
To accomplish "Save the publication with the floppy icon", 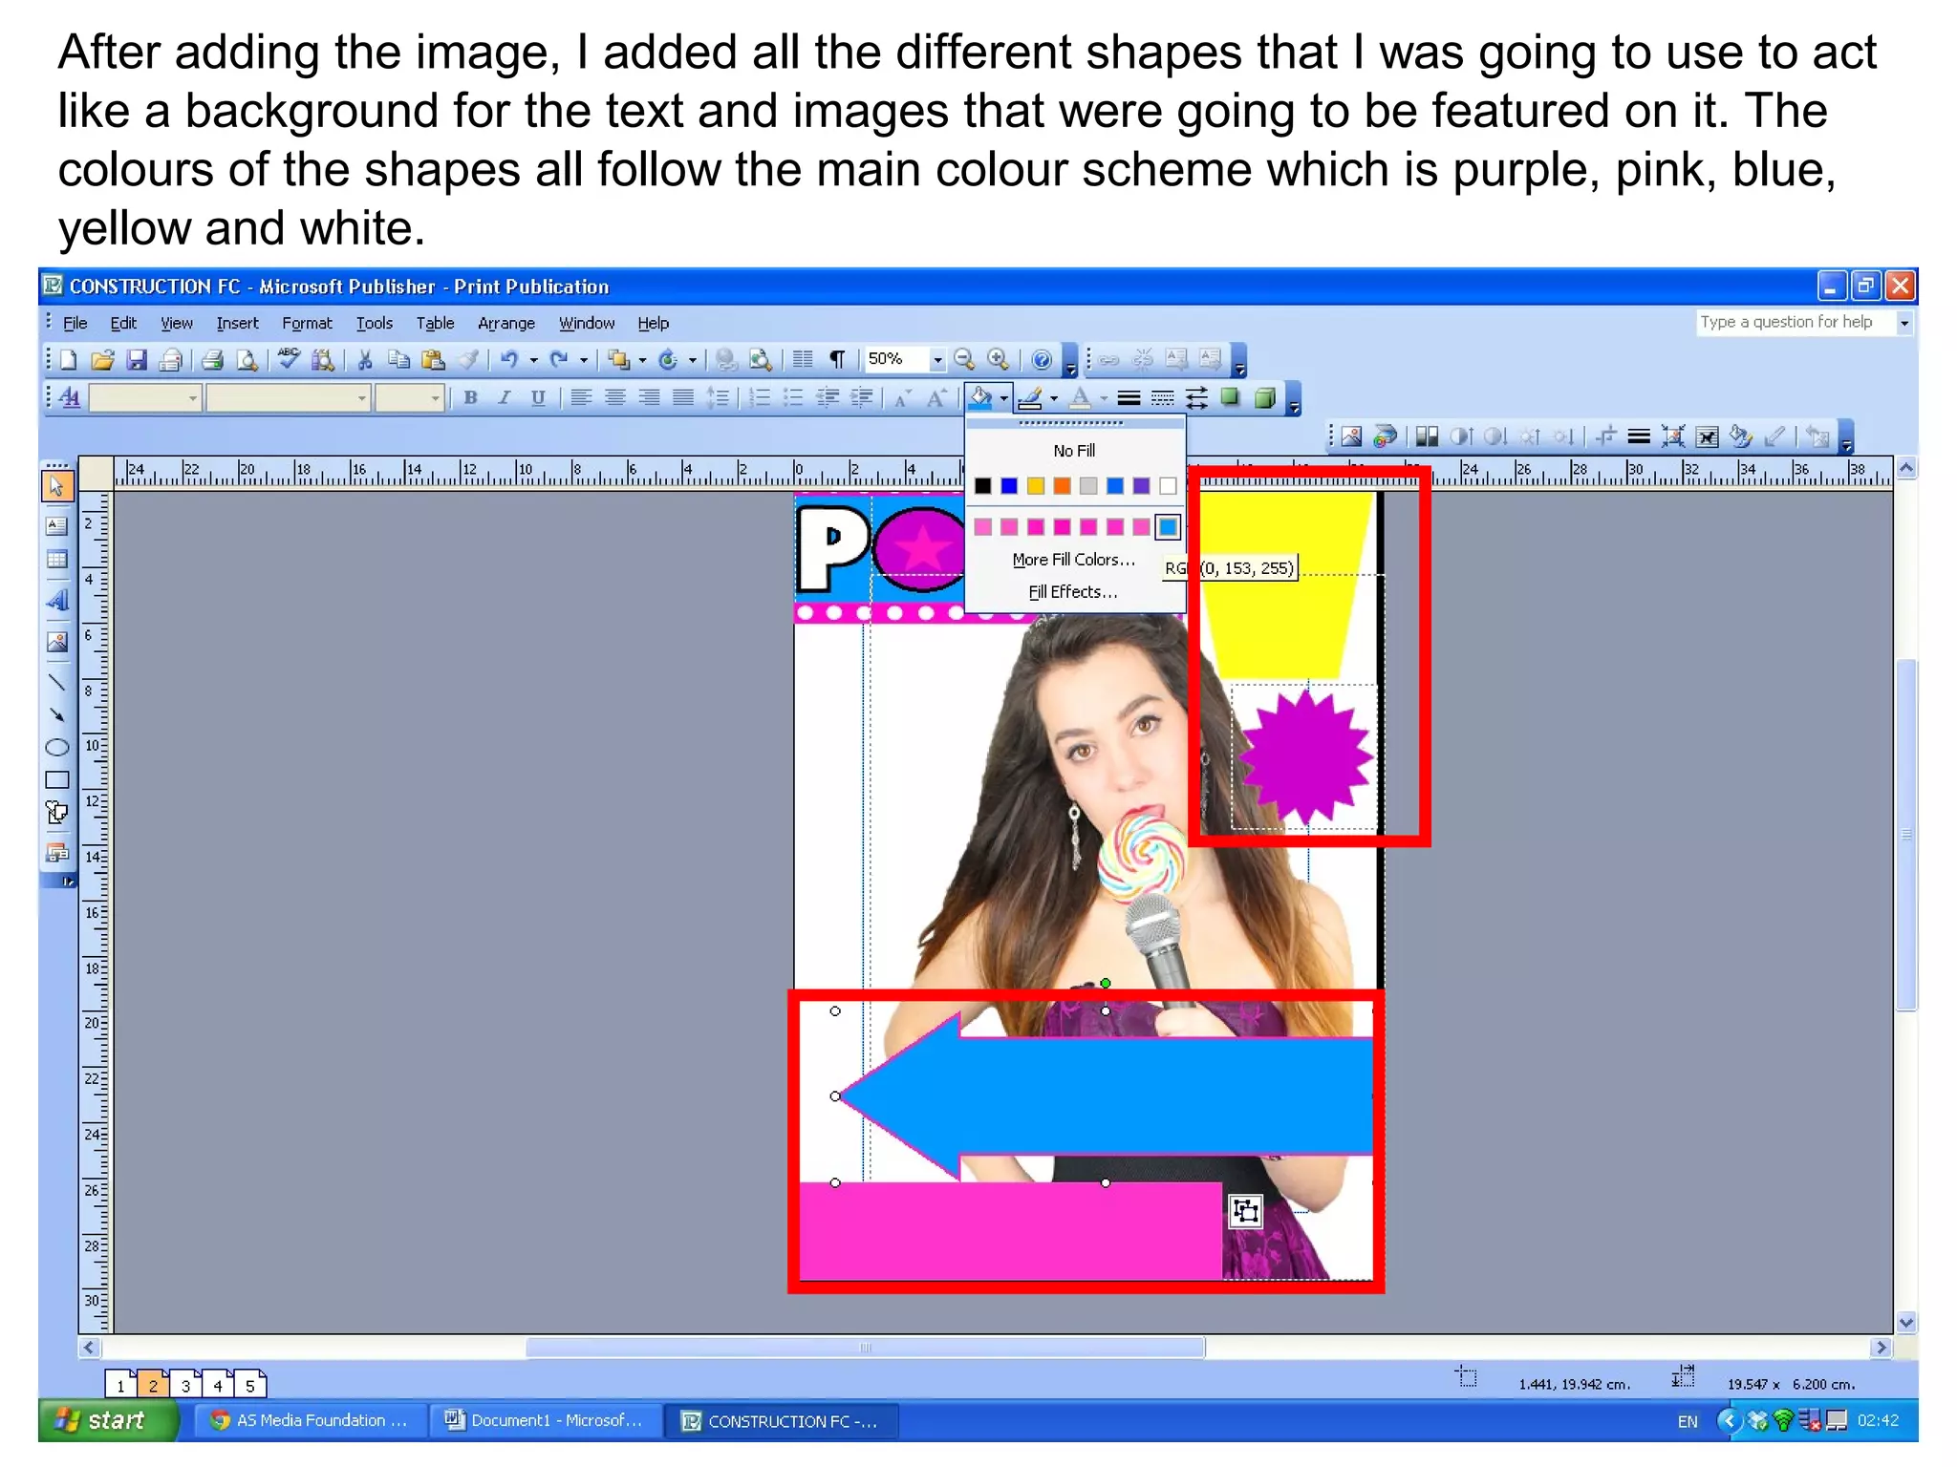I will point(137,360).
